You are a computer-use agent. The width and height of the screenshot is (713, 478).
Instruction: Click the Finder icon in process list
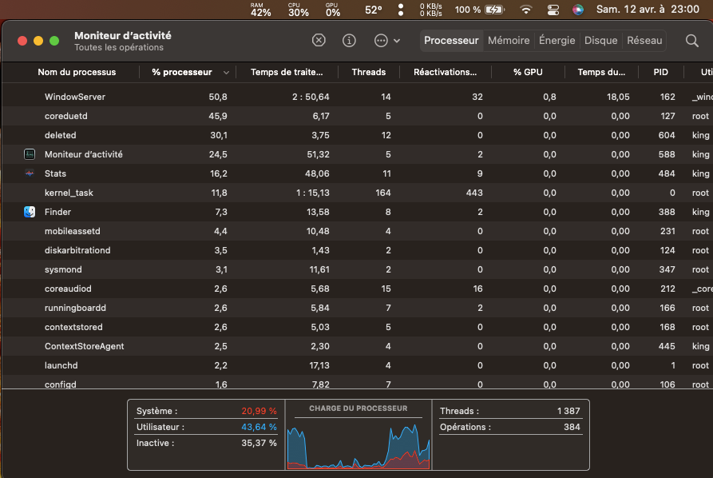pos(30,212)
